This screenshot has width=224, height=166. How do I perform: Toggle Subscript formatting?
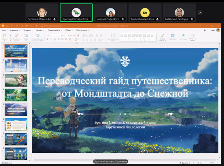[x=62, y=39]
